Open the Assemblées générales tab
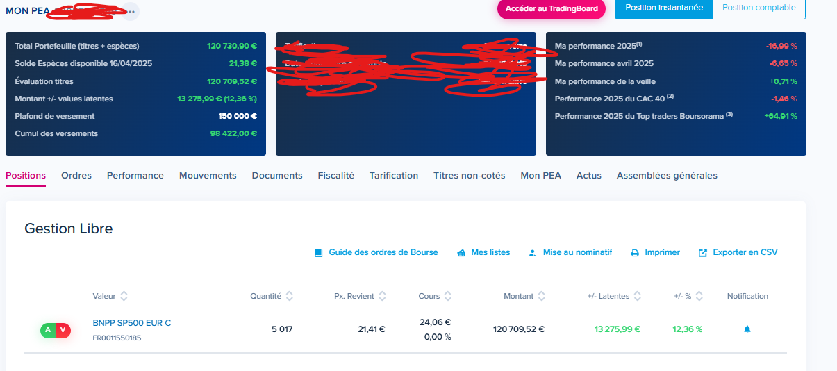The height and width of the screenshot is (371, 837). 667,176
